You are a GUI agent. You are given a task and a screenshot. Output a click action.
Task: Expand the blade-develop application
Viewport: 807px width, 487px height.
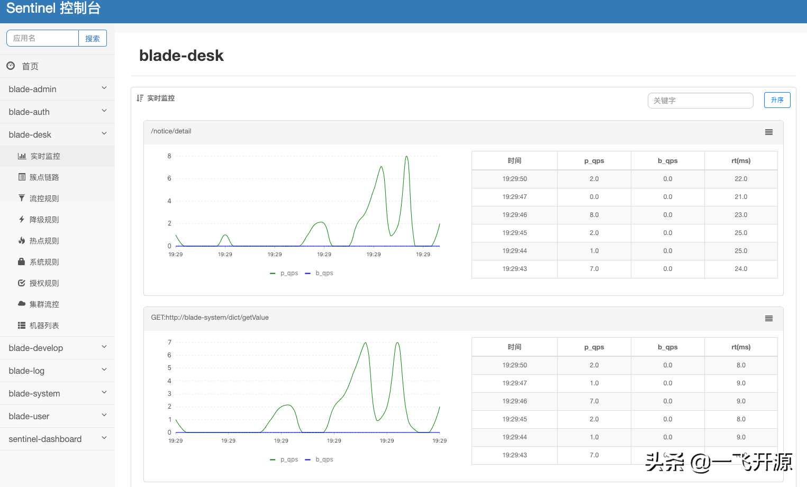coord(57,348)
